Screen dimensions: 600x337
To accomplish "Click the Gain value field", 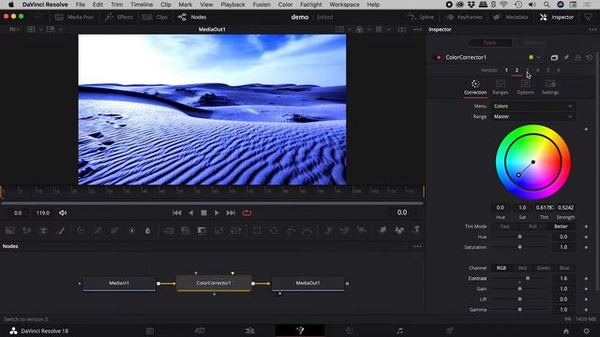I will [x=563, y=289].
